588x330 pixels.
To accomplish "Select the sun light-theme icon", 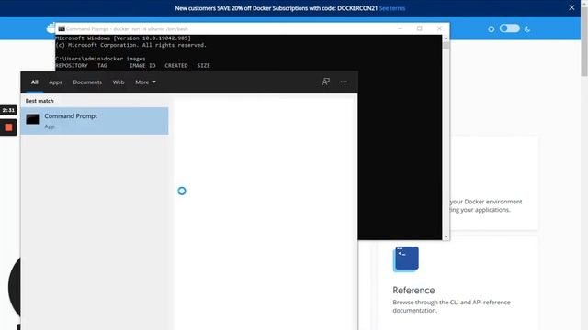I will [492, 28].
